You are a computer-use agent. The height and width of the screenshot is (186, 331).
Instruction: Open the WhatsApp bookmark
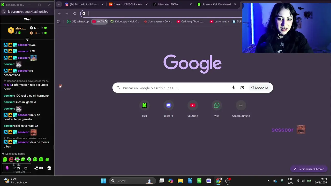[x=78, y=21]
